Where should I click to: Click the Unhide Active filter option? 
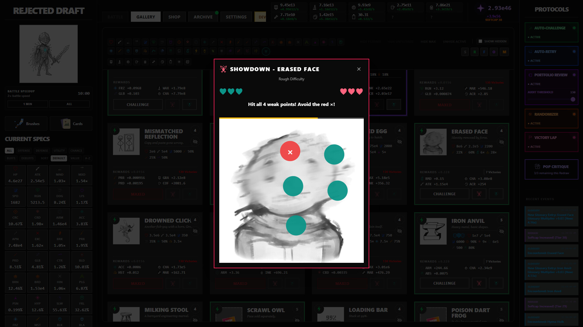click(454, 41)
